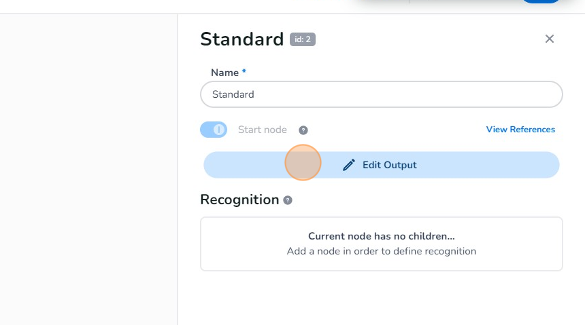Click the help icon beside Start node

(x=303, y=130)
